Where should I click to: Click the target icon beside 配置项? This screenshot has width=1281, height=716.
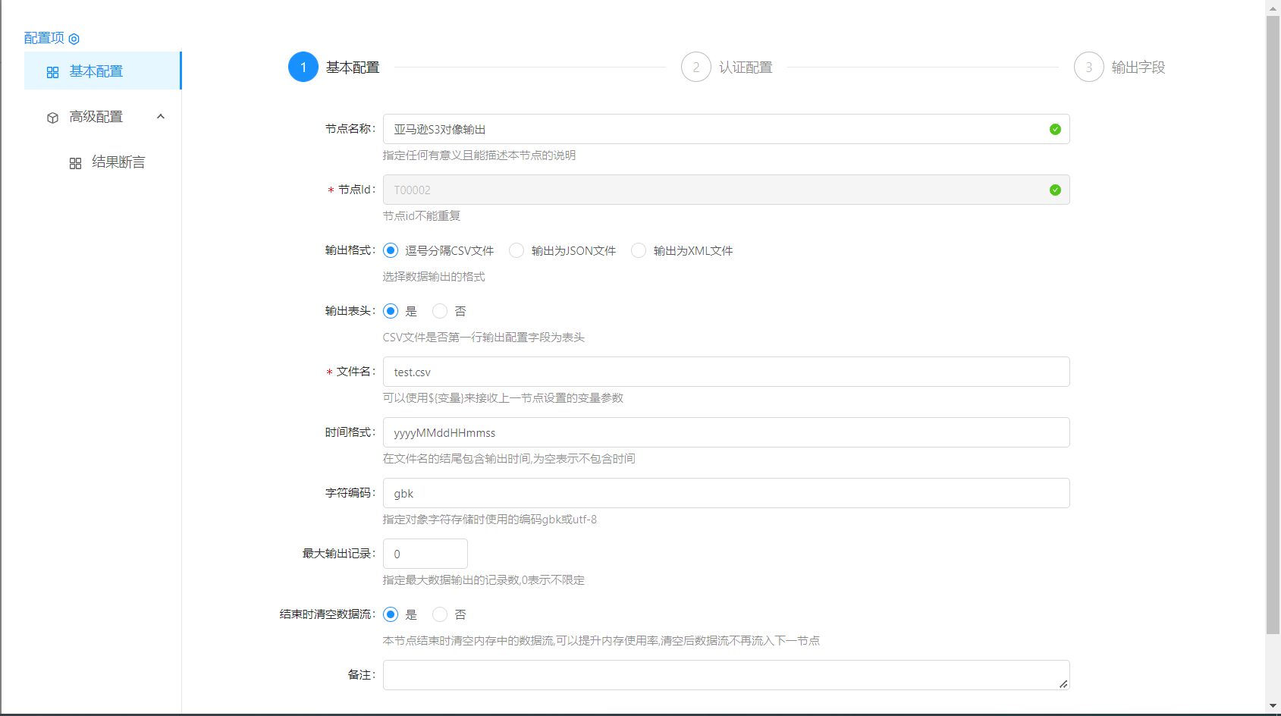[x=74, y=39]
